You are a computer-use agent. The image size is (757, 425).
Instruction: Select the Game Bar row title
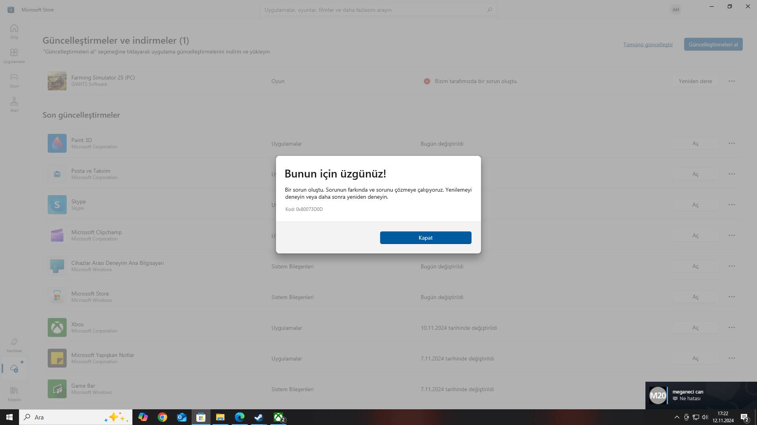click(x=83, y=386)
